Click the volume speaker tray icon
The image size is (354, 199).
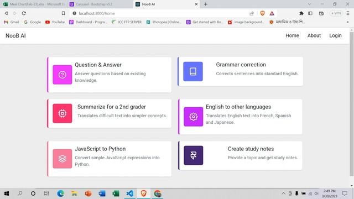point(316,193)
